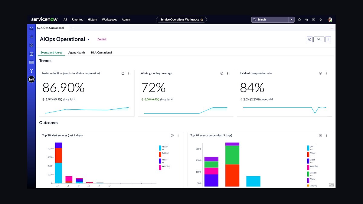Screen dimensions: 363x204
Task: Show info for Top 20 alert sources
Action: (172, 136)
